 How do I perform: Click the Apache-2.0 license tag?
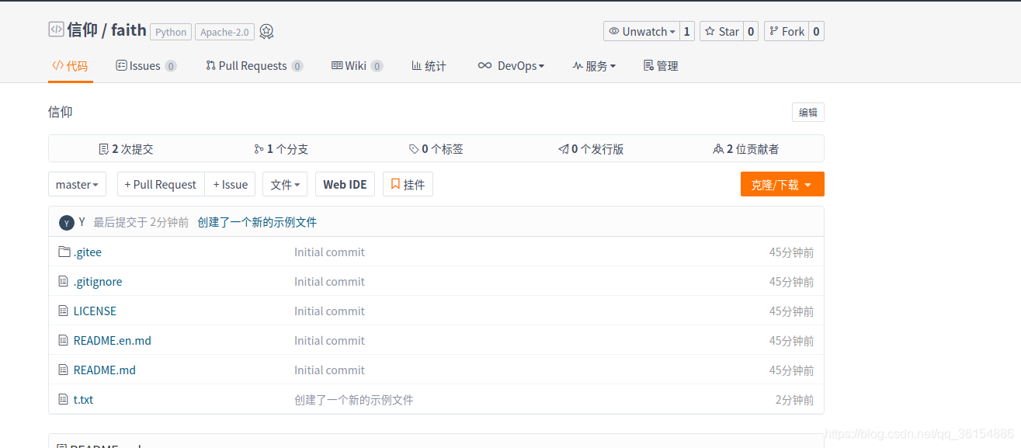point(225,32)
